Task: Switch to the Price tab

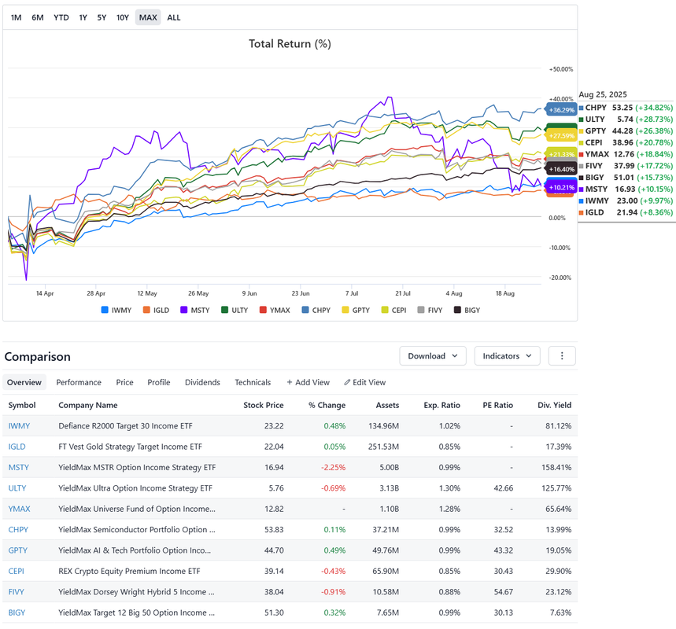Action: tap(124, 382)
